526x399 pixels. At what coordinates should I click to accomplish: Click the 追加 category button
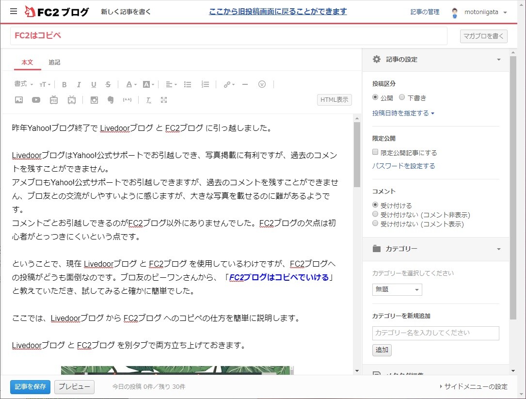click(x=382, y=350)
